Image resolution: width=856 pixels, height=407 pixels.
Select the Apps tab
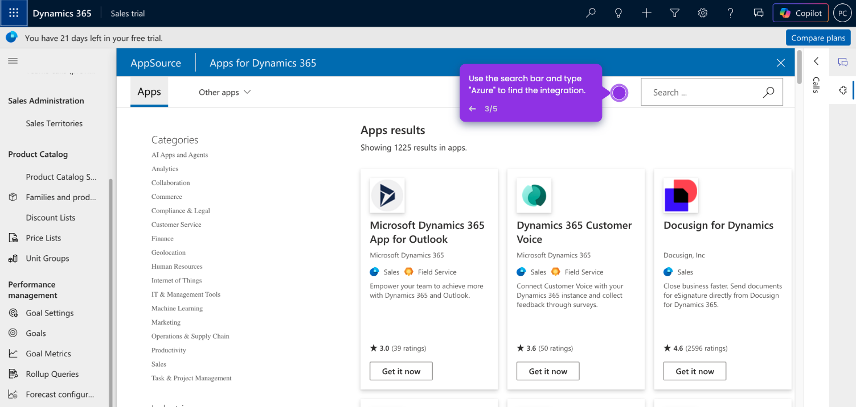pos(149,92)
